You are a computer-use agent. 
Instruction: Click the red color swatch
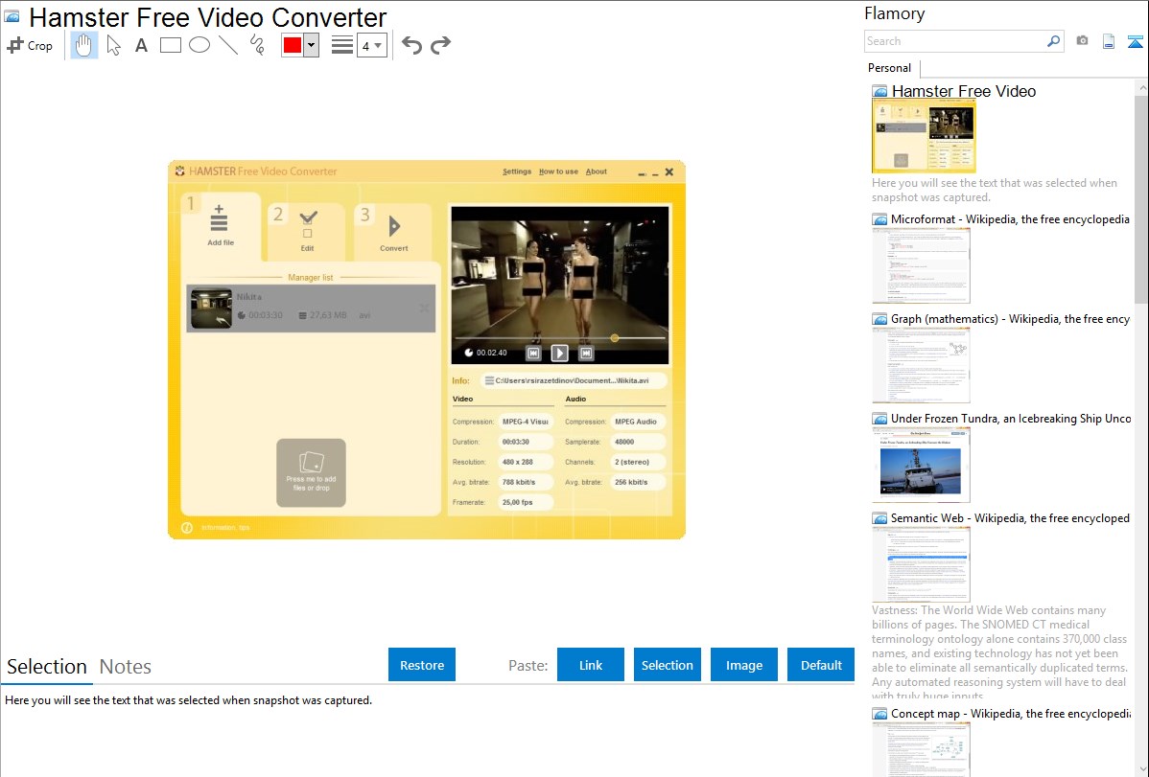point(293,45)
